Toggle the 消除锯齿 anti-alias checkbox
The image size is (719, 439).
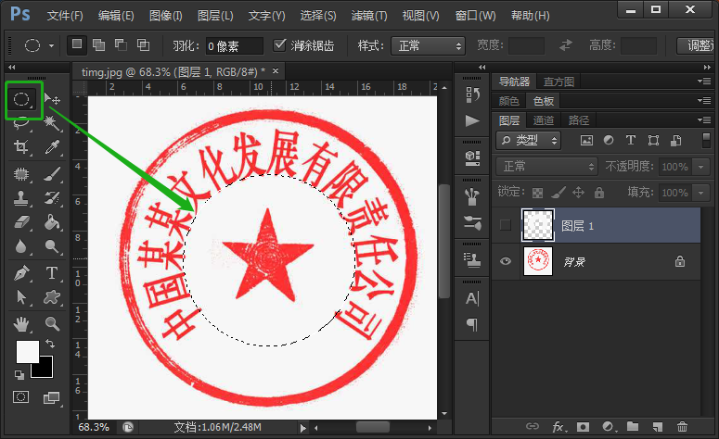click(x=279, y=44)
